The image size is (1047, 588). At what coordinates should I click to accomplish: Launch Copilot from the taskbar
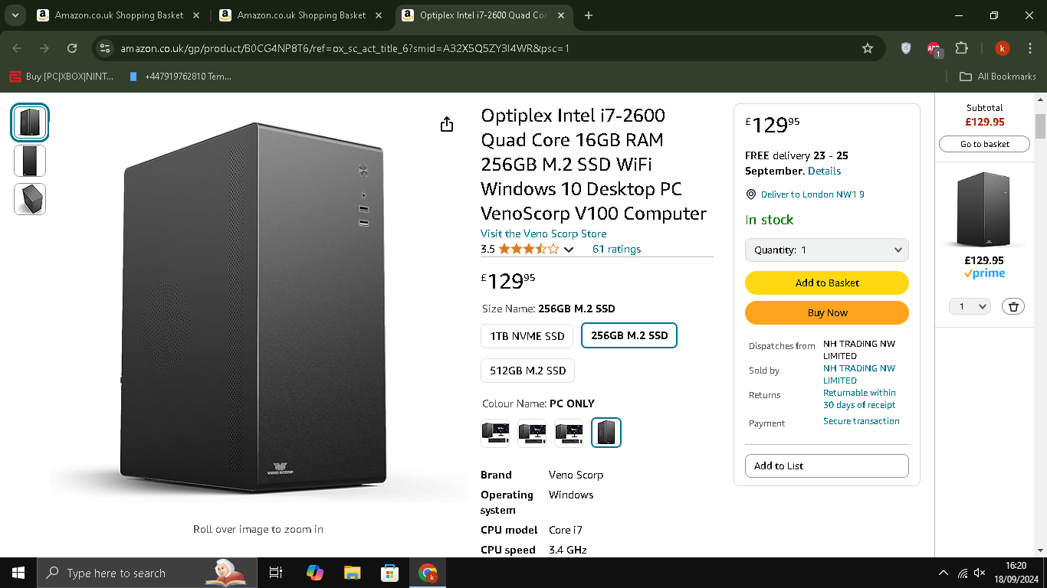point(314,573)
